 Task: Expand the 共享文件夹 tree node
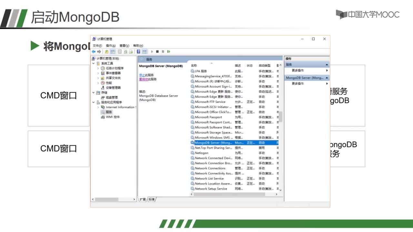(x=98, y=78)
